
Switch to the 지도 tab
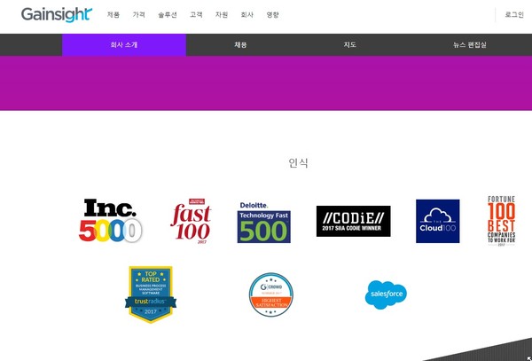[x=350, y=44]
